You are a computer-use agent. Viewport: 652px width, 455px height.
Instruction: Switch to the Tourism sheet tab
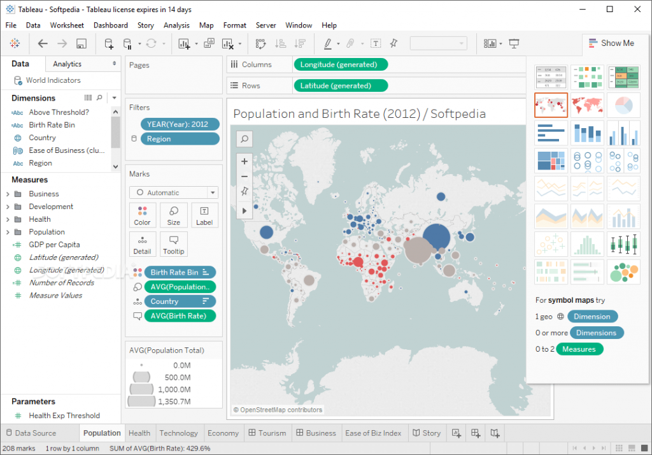click(268, 433)
